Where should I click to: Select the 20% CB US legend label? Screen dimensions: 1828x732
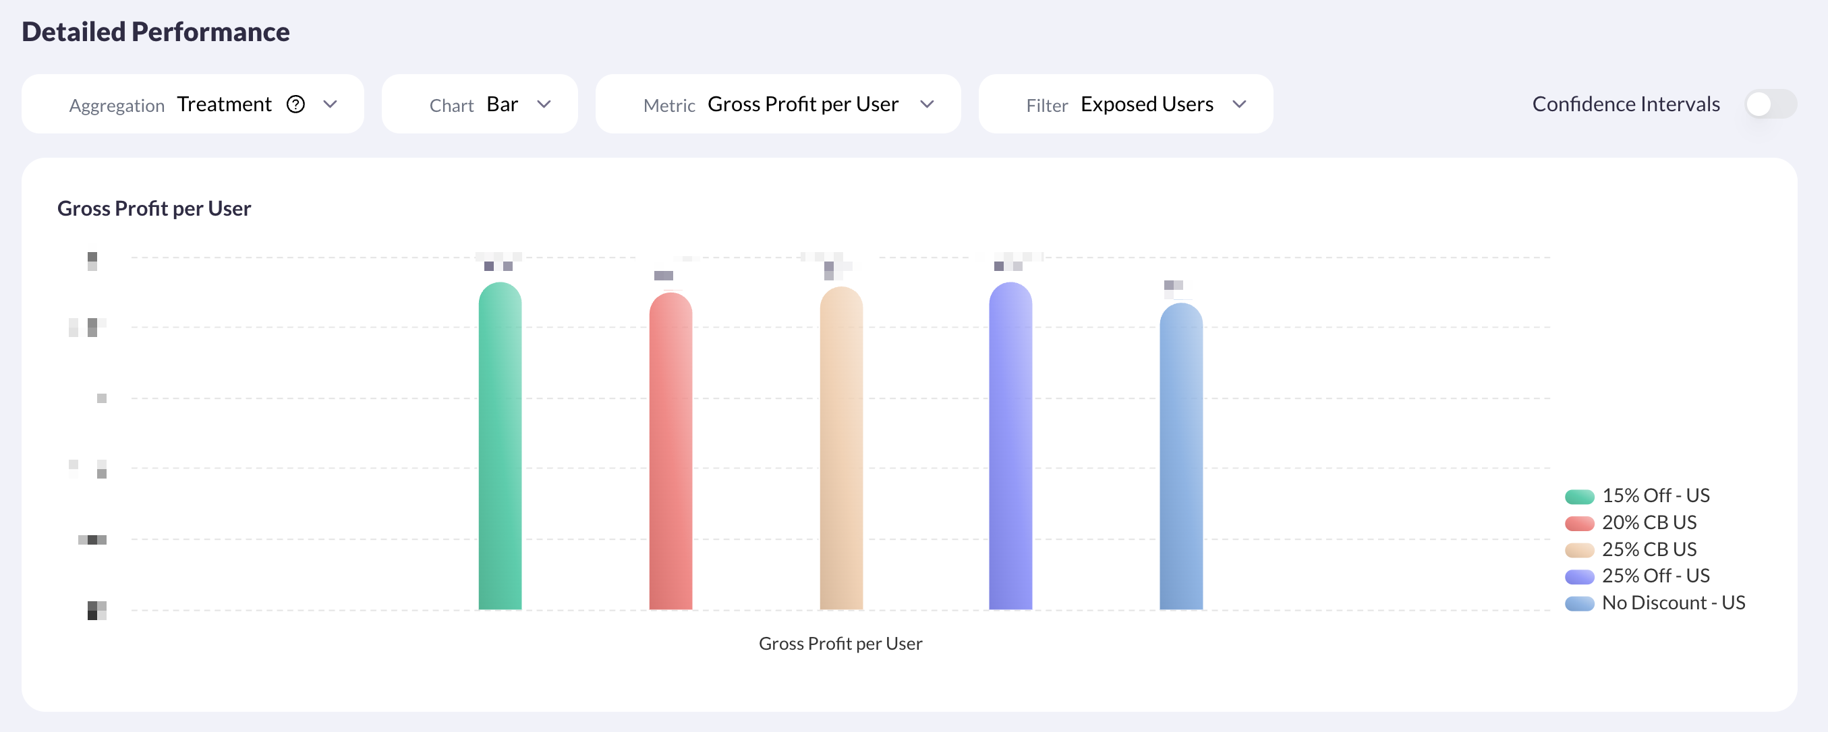[1649, 523]
